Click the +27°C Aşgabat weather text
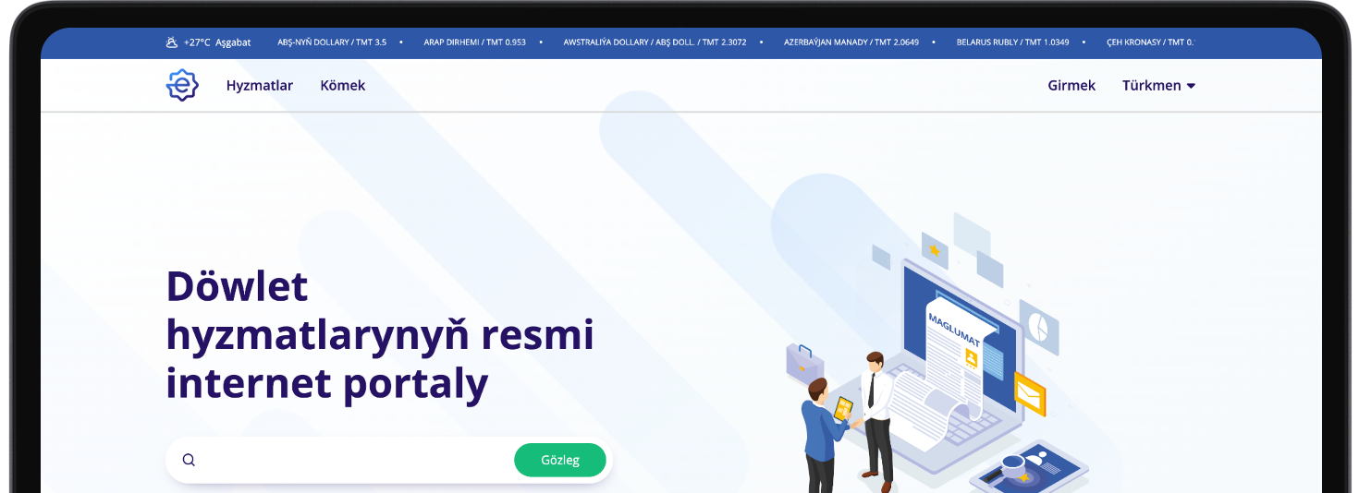The image size is (1359, 493). tap(217, 42)
